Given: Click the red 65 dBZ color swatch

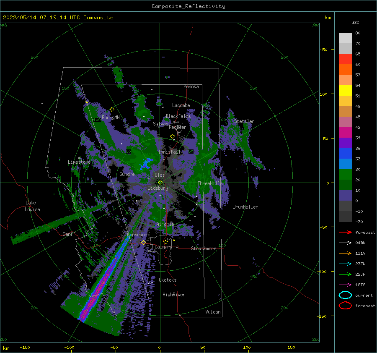Looking at the screenshot, I should 345,59.
